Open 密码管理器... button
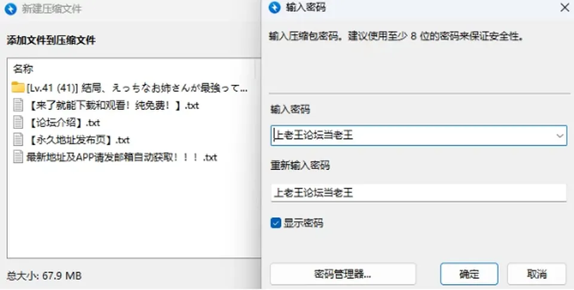Image resolution: width=574 pixels, height=290 pixels. pyautogui.click(x=343, y=274)
